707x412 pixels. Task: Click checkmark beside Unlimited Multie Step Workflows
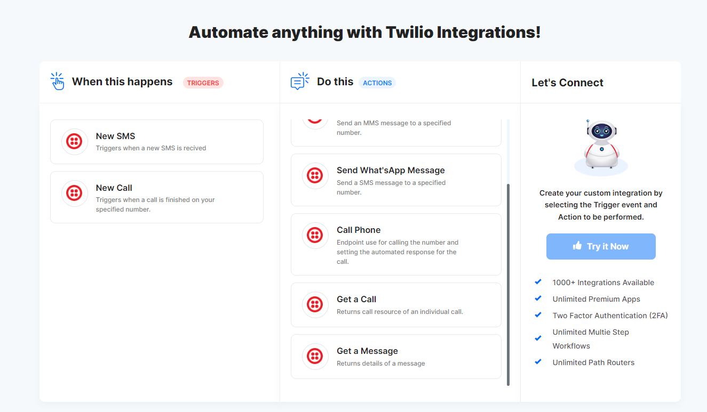[538, 338]
